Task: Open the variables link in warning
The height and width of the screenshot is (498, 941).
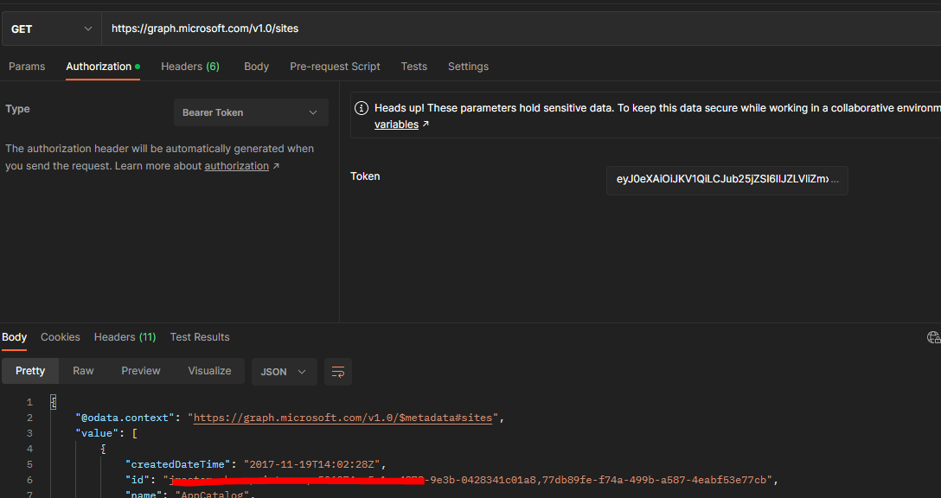Action: pos(396,124)
